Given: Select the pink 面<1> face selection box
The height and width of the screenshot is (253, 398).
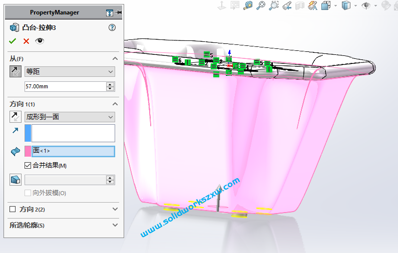Looking at the screenshot, I should click(73, 151).
